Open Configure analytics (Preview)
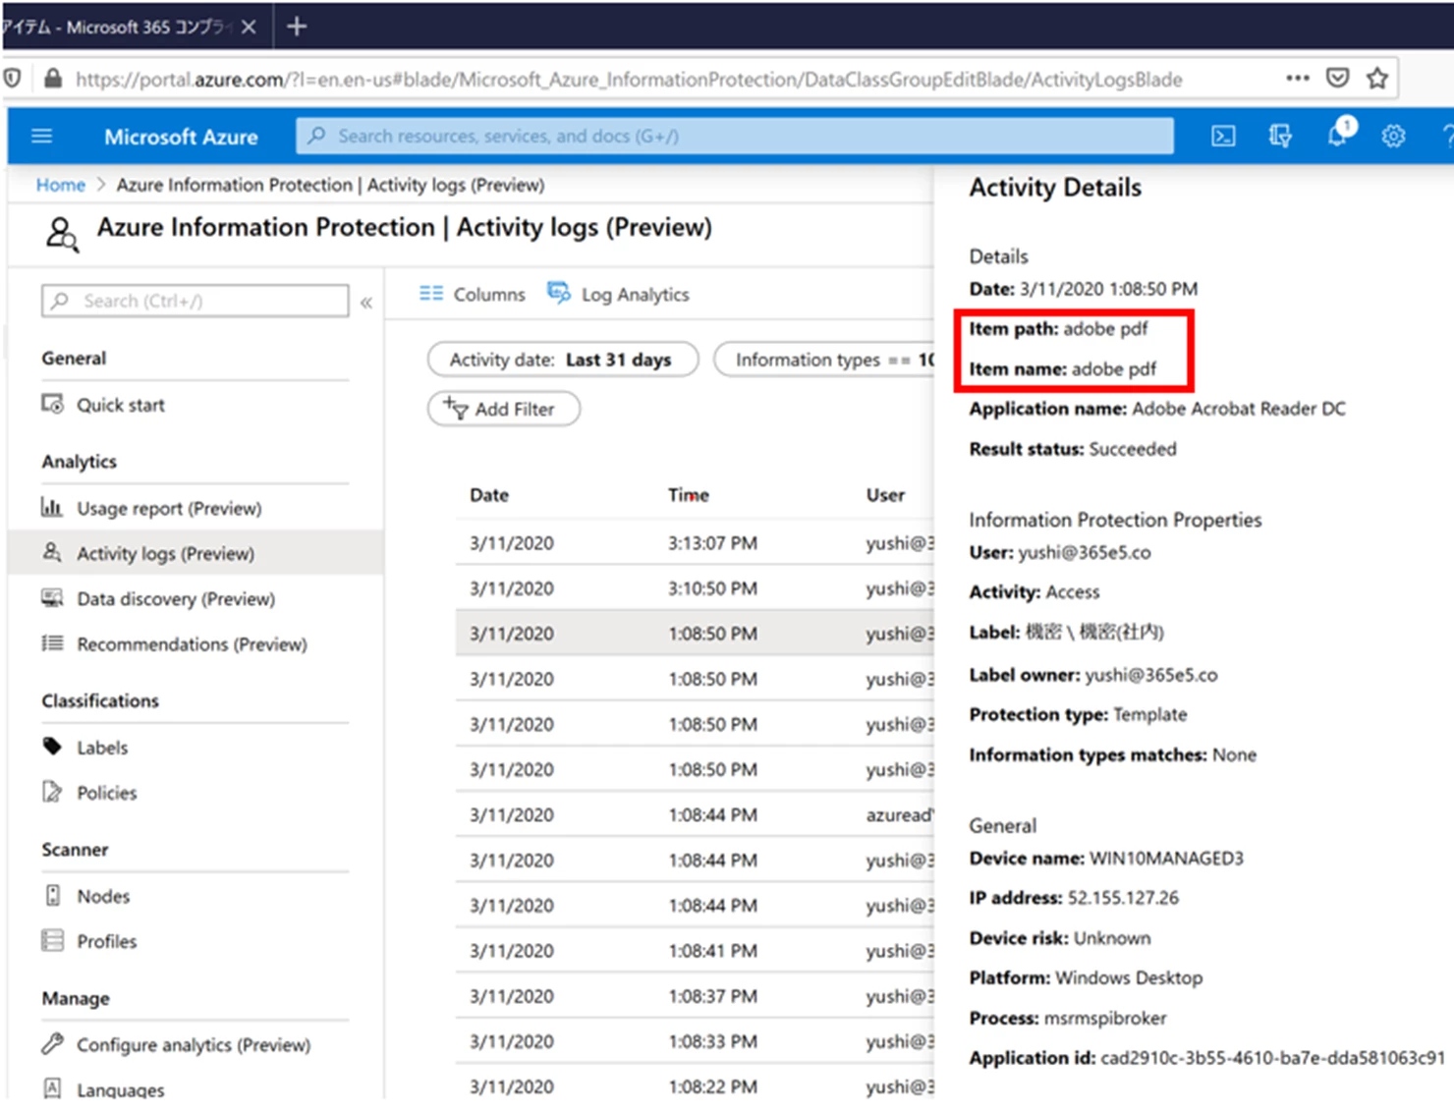This screenshot has width=1454, height=1114. click(195, 1044)
